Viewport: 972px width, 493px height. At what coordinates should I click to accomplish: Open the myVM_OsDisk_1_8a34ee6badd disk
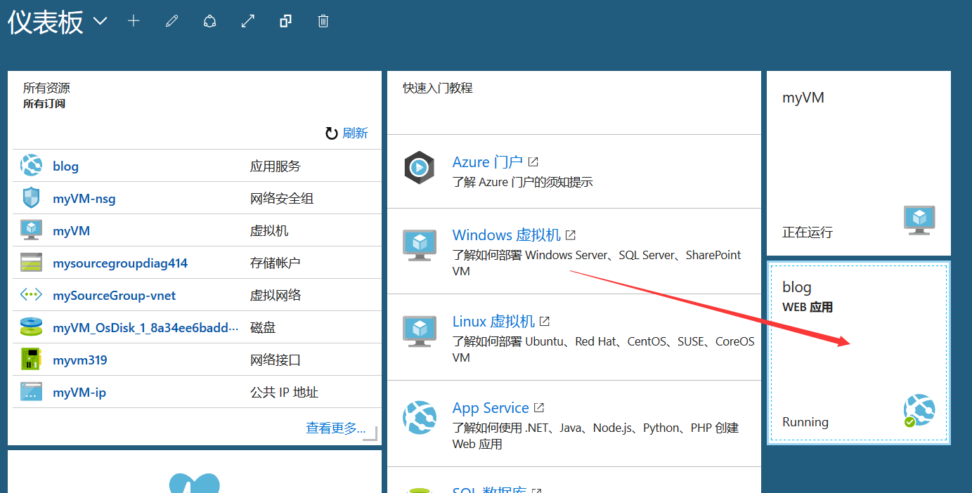[145, 328]
